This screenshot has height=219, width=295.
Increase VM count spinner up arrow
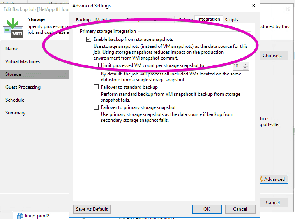[245, 65]
